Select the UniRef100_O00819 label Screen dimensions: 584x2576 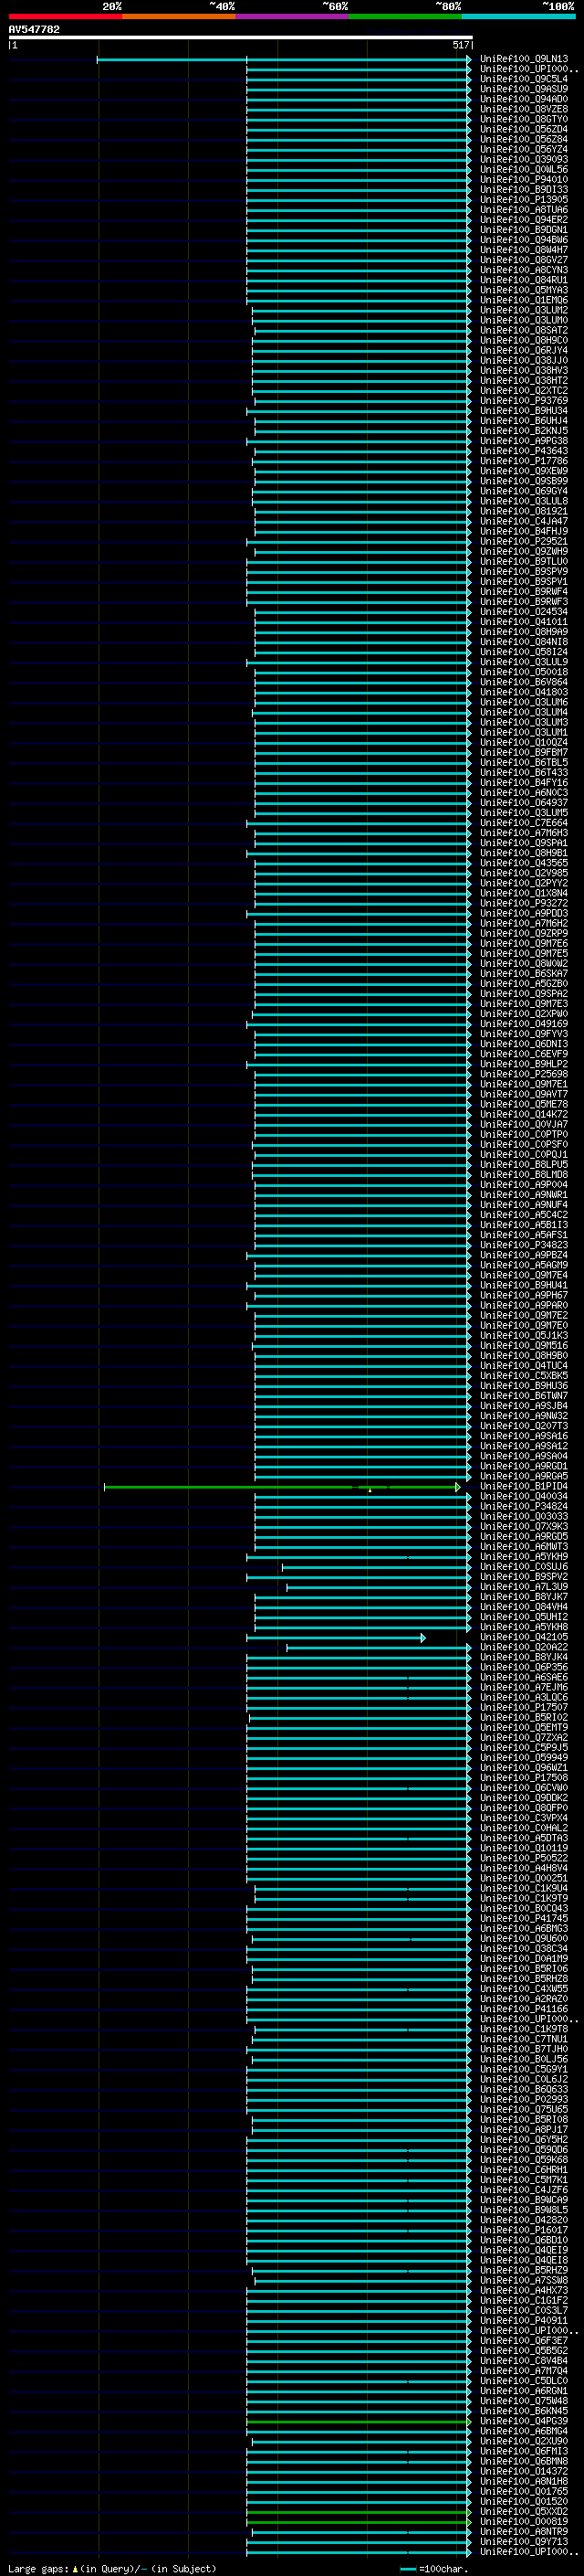tap(523, 2521)
